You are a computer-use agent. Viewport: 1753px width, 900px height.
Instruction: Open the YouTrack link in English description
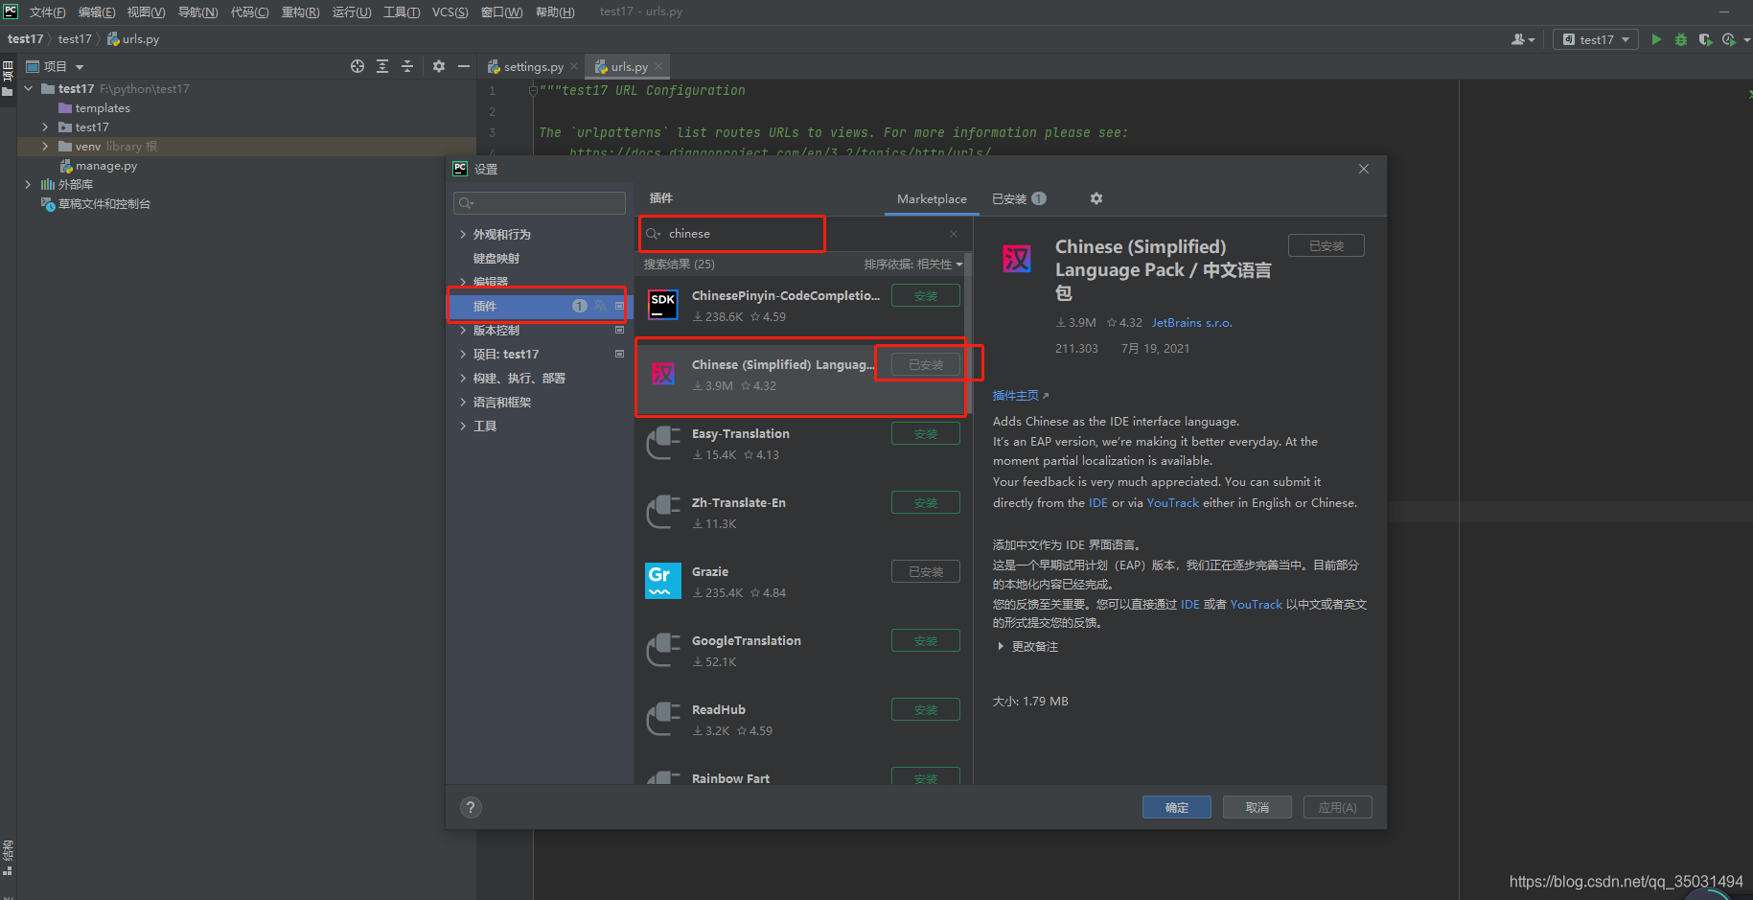(1172, 503)
